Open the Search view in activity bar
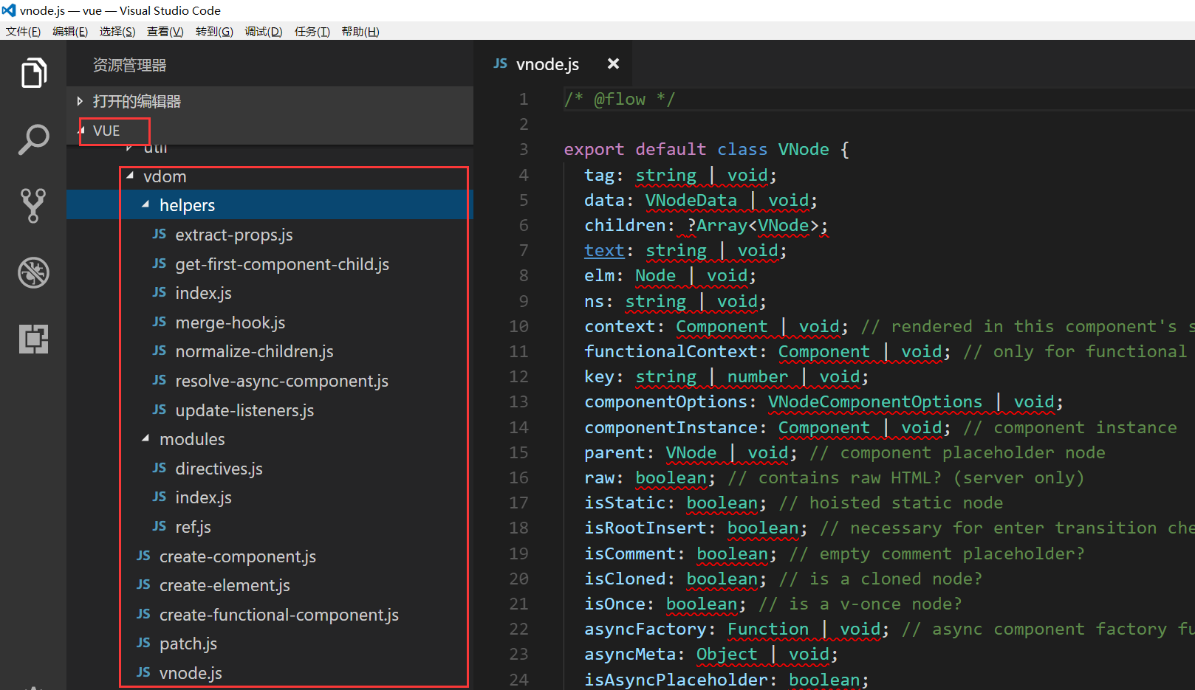Viewport: 1195px width, 690px height. click(x=33, y=139)
